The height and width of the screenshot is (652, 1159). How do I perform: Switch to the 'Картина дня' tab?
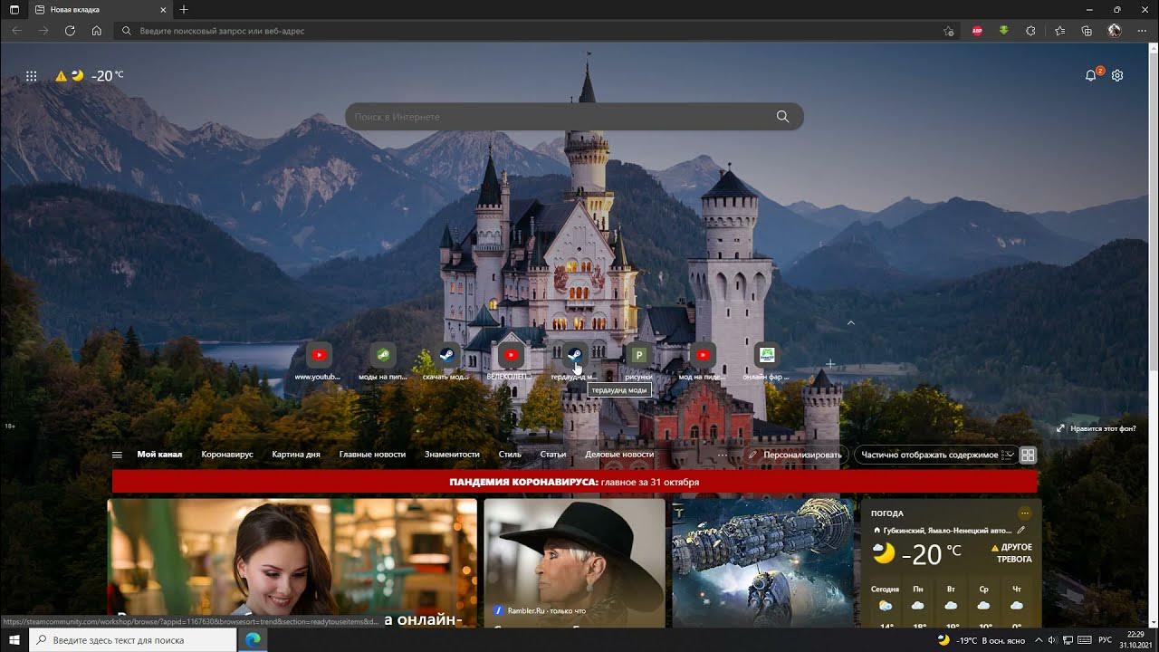[x=296, y=455]
